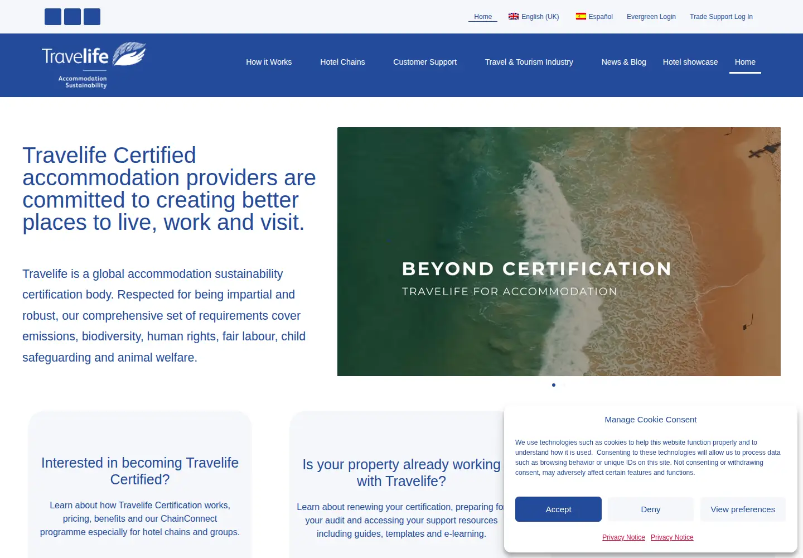Click the middle blue social square button

click(x=72, y=17)
